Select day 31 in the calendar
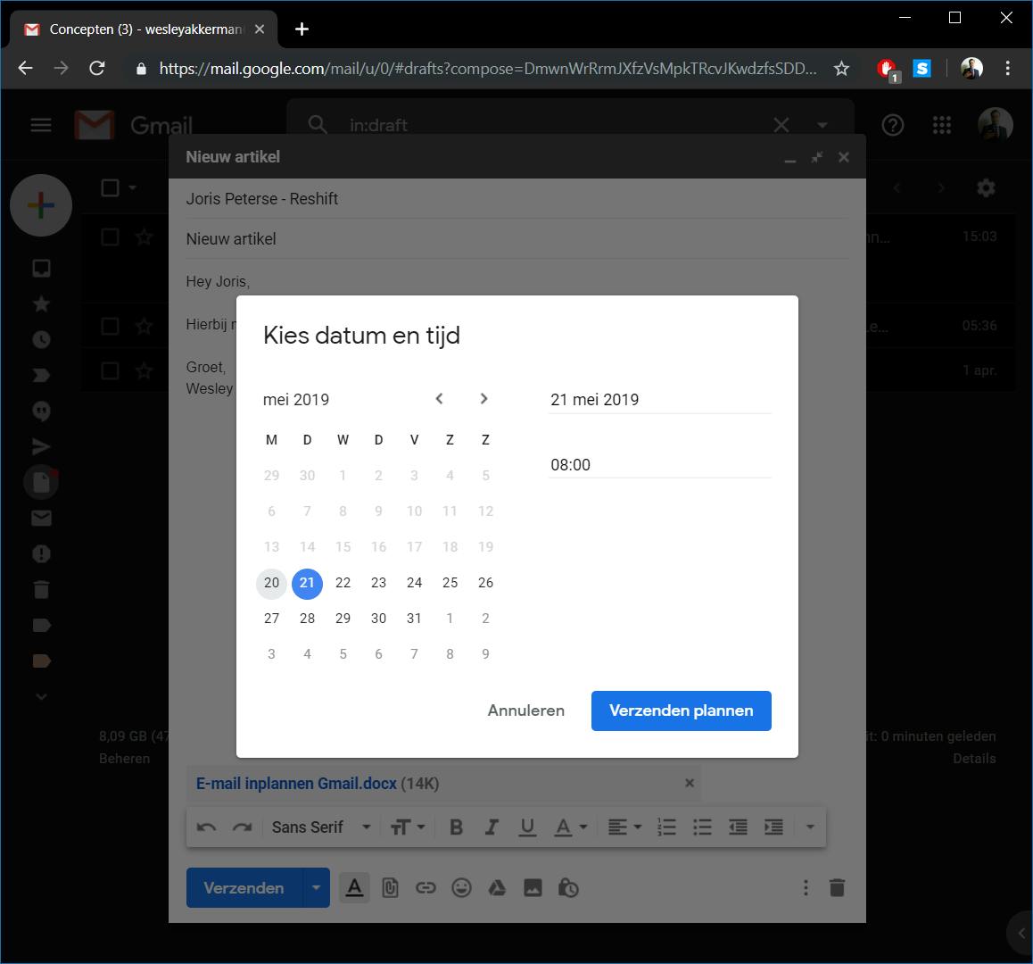 tap(414, 619)
